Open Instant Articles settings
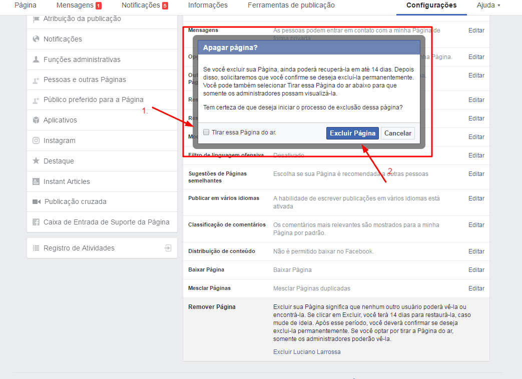 point(102,181)
